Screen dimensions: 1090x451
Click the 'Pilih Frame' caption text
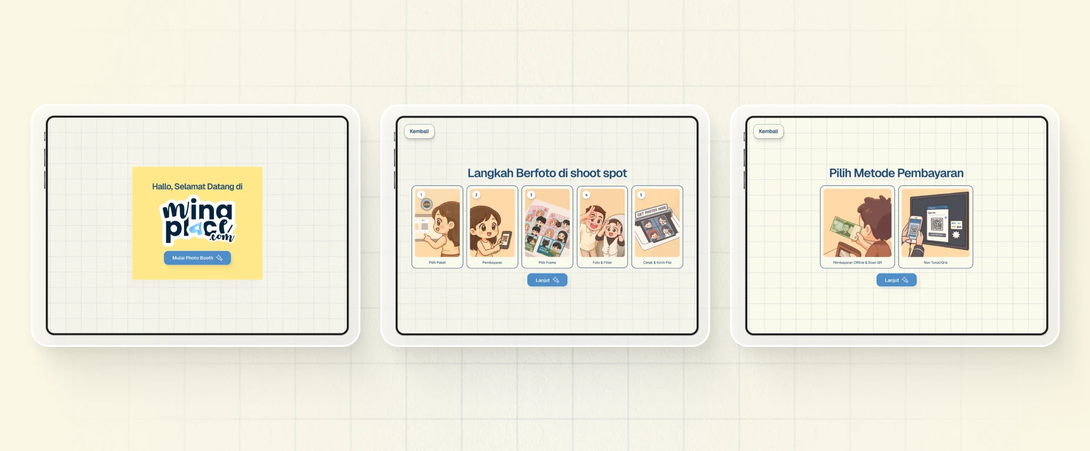coord(547,263)
